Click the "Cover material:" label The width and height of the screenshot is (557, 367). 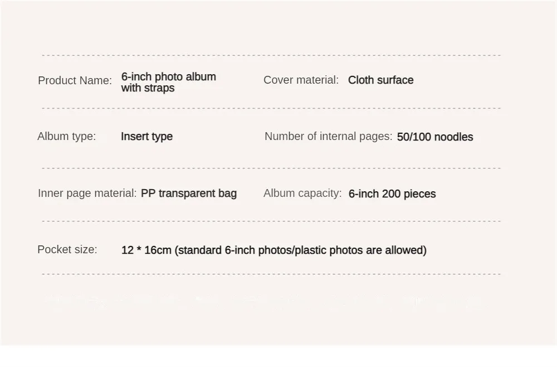point(301,80)
